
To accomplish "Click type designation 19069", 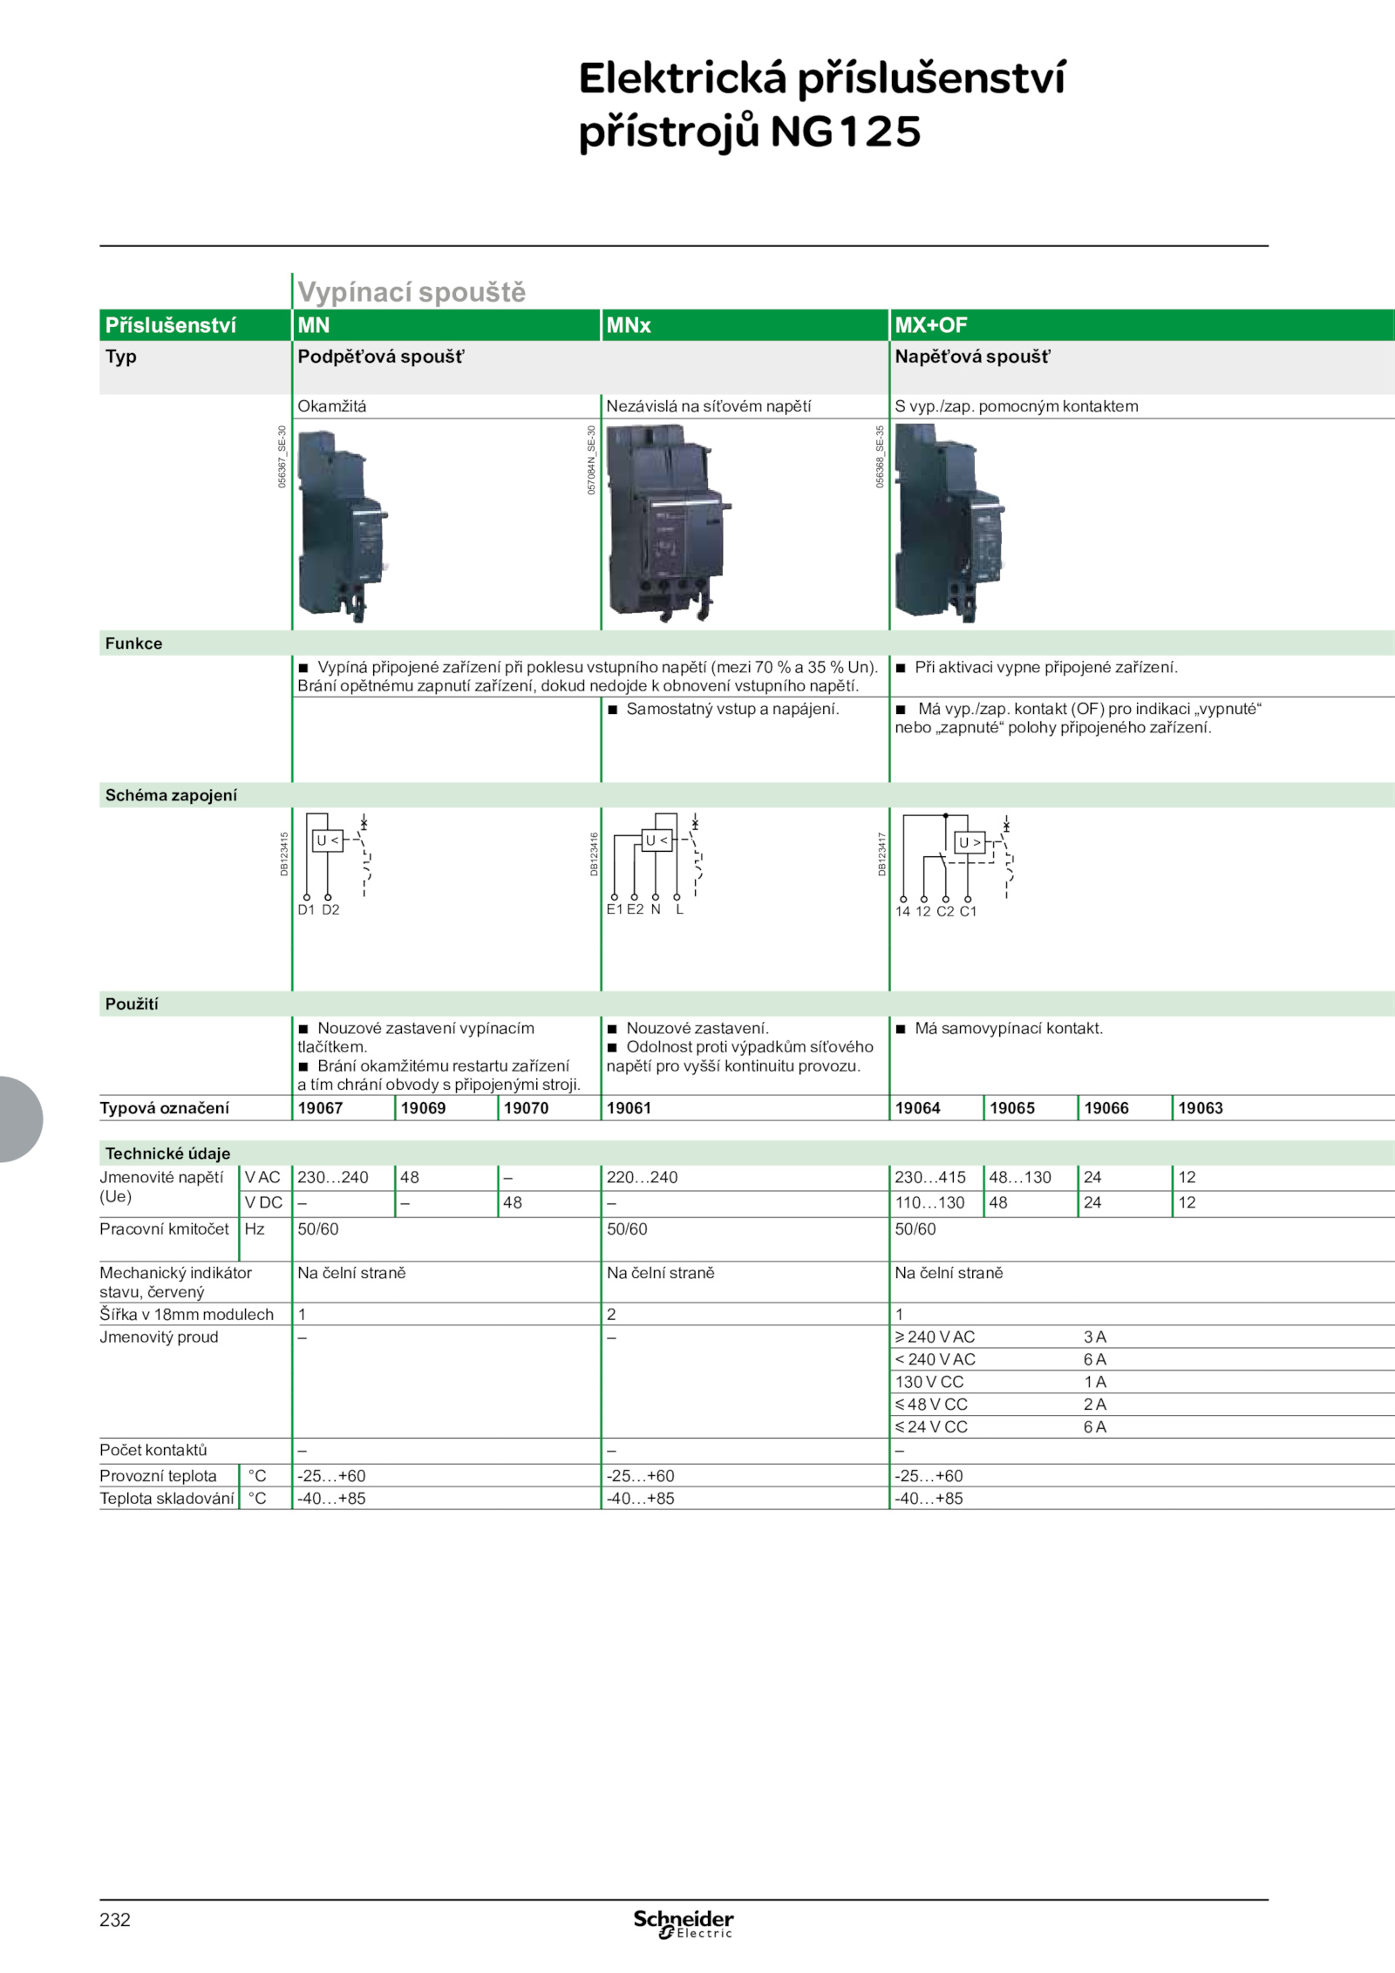I will [423, 1108].
